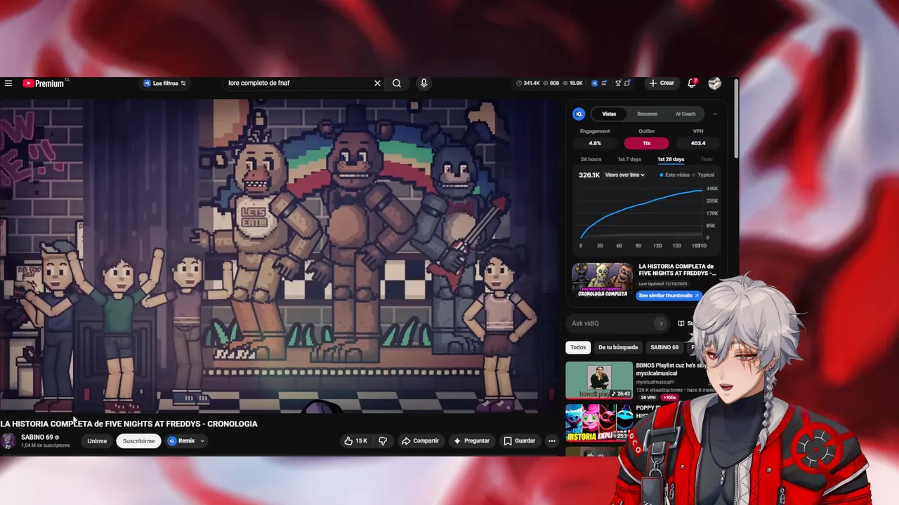Share the video with Compartir
899x505 pixels.
pyautogui.click(x=420, y=440)
